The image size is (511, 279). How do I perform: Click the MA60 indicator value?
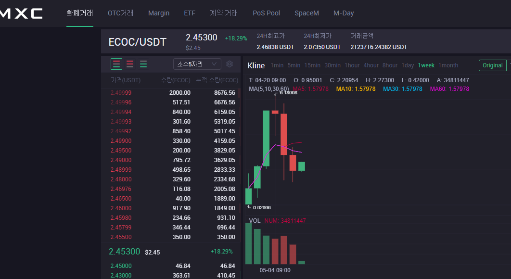coord(449,89)
